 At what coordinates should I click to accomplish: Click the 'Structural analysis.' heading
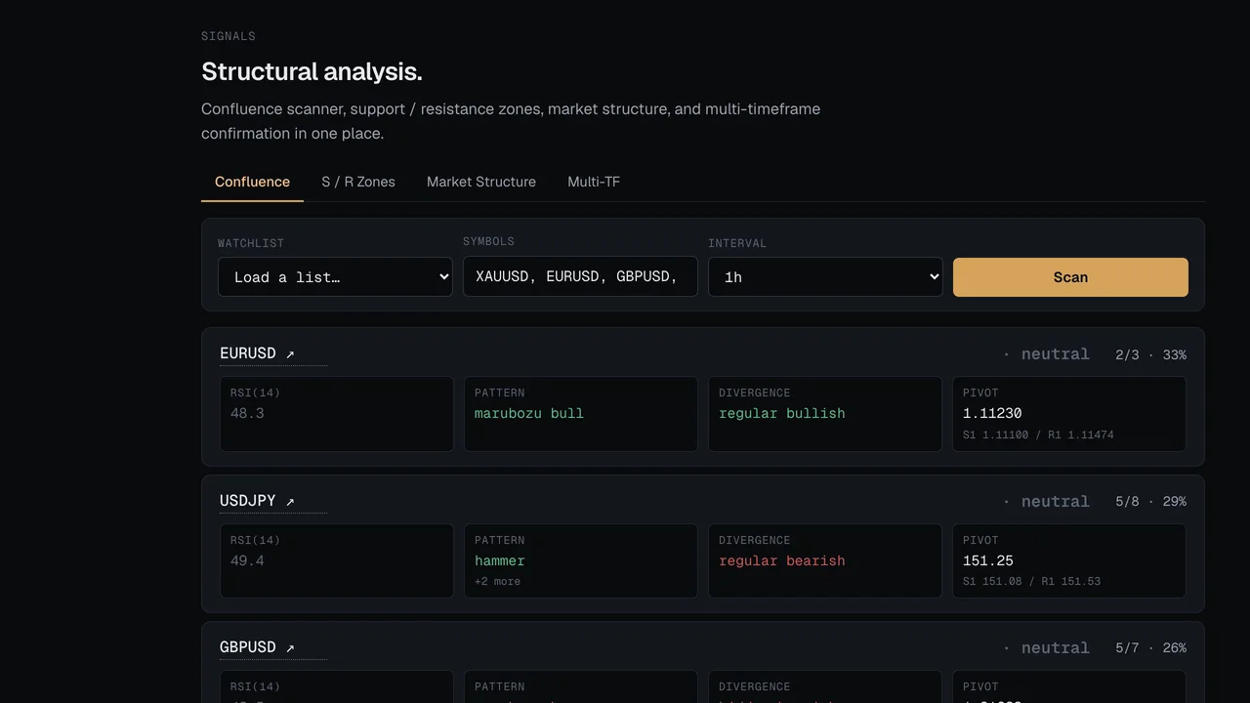[x=312, y=71]
